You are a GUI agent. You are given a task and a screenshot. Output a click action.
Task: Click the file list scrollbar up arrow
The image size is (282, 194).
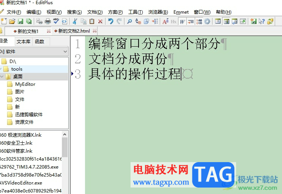[65, 134]
